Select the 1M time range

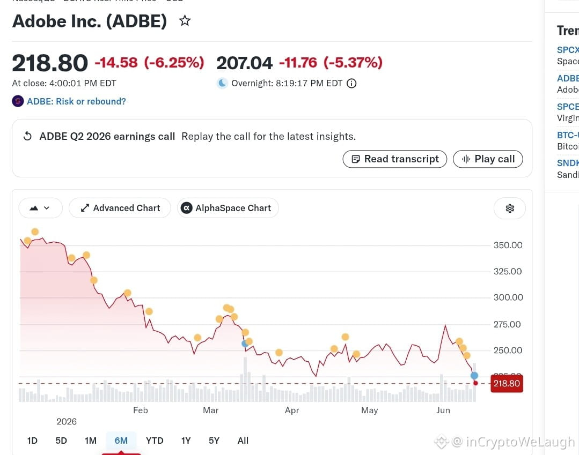click(91, 441)
